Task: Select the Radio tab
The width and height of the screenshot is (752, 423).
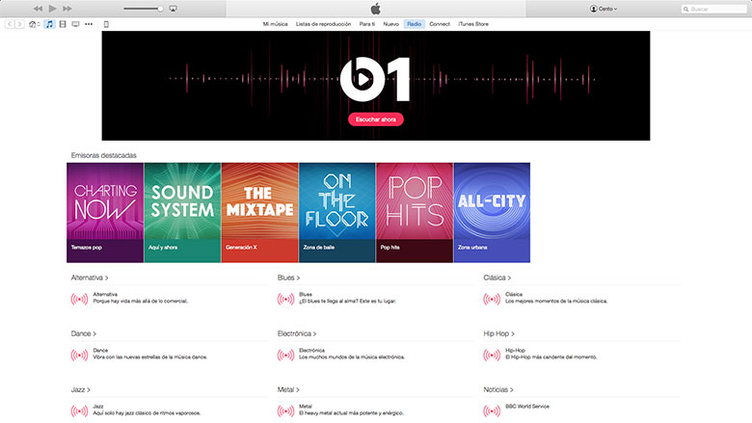Action: [414, 24]
